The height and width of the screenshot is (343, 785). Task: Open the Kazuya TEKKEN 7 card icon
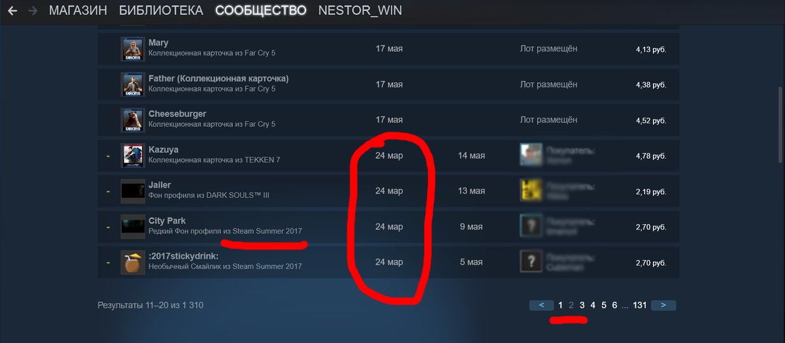[132, 155]
